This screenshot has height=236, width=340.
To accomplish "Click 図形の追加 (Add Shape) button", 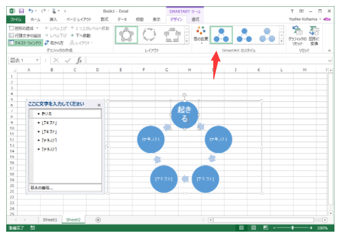I will click(21, 28).
